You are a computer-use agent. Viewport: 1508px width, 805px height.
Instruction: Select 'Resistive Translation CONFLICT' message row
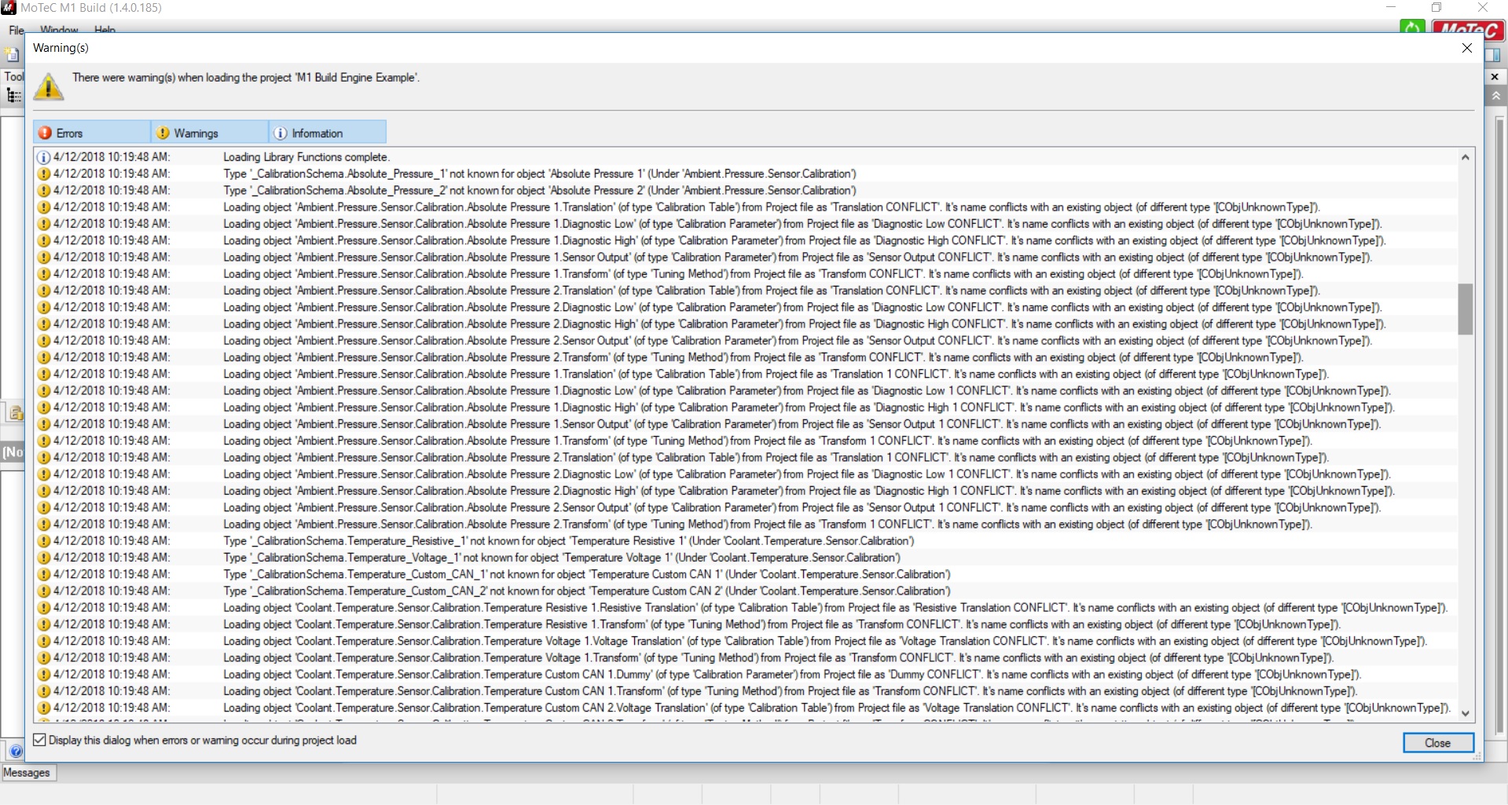(x=747, y=608)
